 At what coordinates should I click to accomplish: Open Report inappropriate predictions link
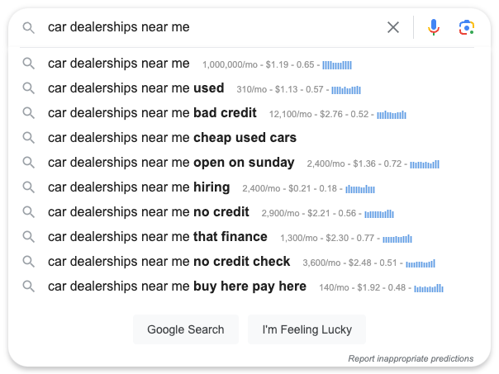pos(411,359)
